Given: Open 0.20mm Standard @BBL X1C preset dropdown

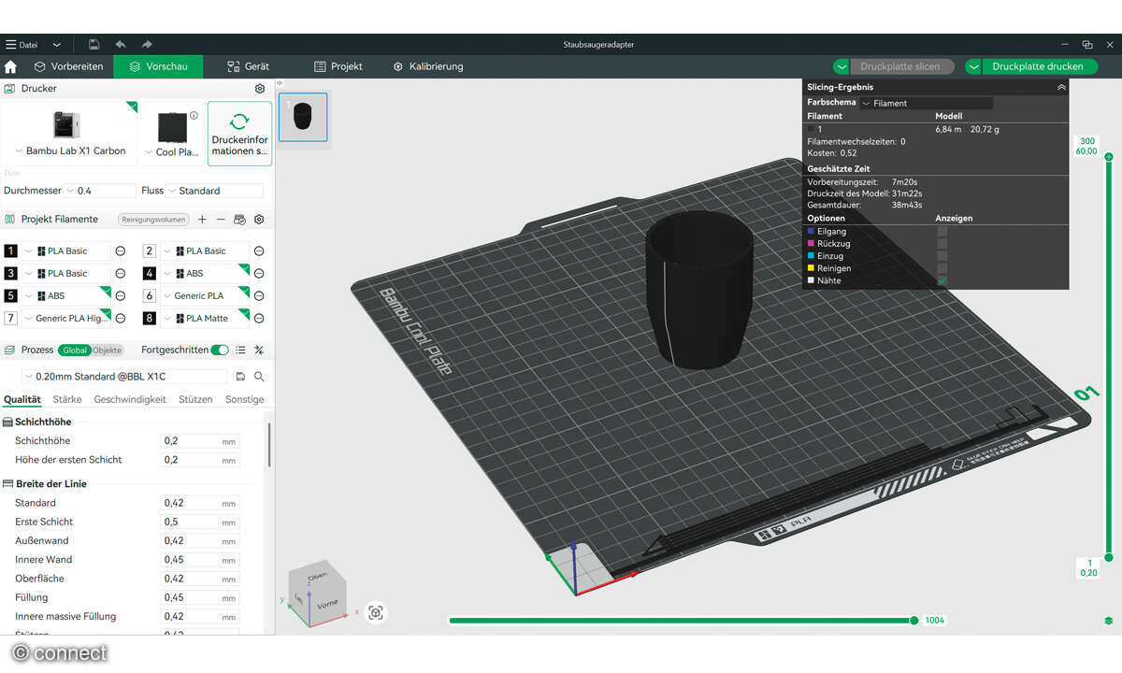Looking at the screenshot, I should click(124, 377).
